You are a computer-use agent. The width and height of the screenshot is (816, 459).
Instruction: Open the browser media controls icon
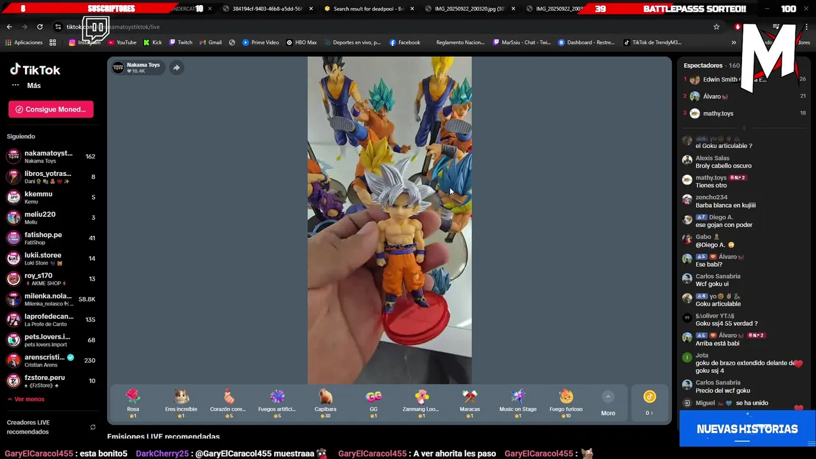click(776, 27)
